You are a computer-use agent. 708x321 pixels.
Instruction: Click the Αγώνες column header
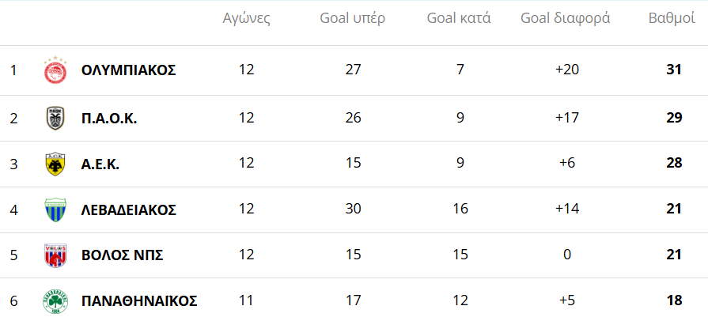point(247,19)
